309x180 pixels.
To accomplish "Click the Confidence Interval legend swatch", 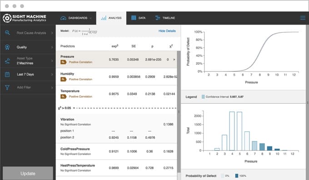I will click(203, 97).
